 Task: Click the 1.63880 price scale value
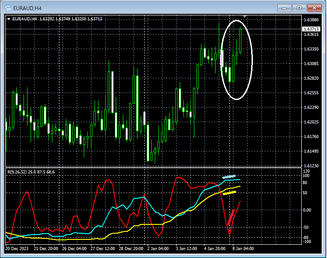(x=311, y=20)
